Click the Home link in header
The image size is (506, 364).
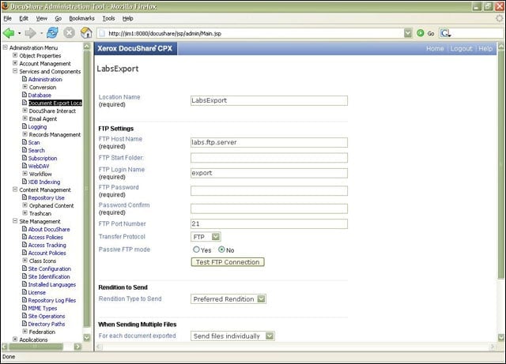435,48
